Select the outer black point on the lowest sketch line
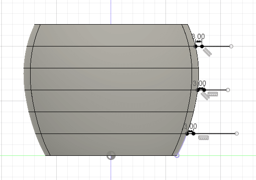This screenshot has height=180, width=256. pyautogui.click(x=193, y=134)
